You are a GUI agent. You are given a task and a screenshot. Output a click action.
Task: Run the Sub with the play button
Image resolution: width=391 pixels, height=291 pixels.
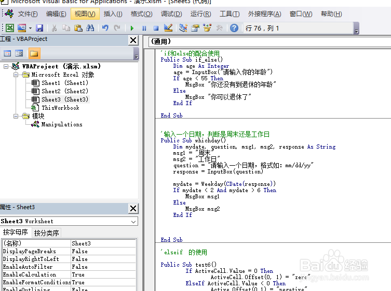point(132,28)
